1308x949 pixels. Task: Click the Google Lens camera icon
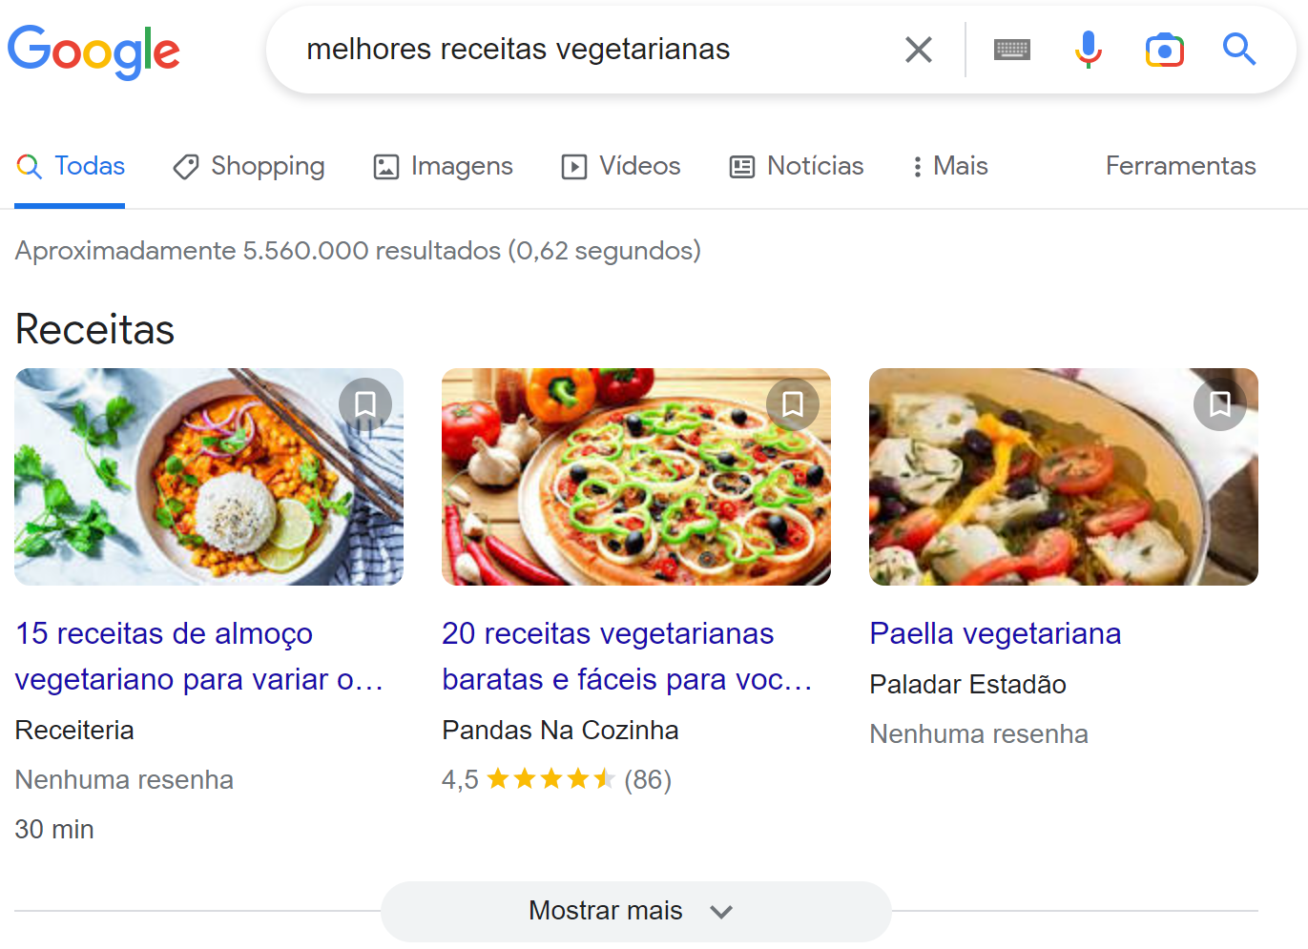tap(1164, 50)
